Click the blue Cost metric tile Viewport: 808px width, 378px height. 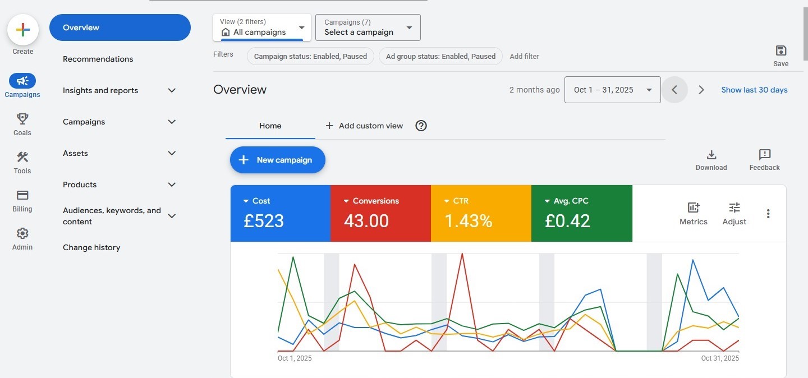281,214
